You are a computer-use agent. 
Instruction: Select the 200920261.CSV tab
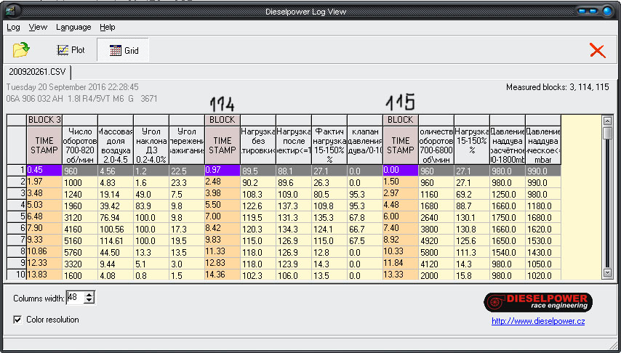pos(36,72)
